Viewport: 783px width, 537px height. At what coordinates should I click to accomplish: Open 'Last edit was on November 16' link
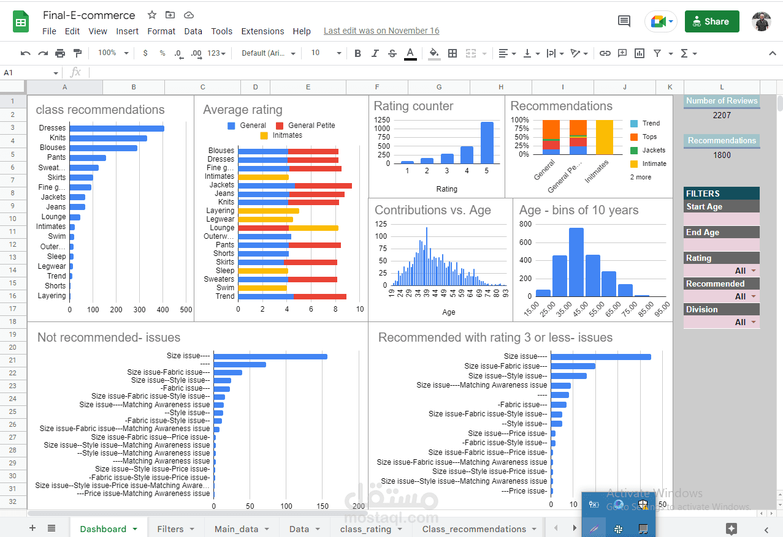pyautogui.click(x=381, y=31)
